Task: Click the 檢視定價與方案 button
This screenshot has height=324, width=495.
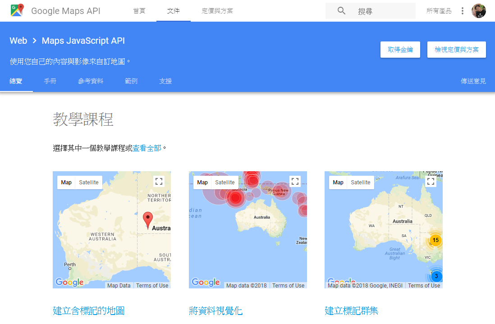Action: (457, 50)
